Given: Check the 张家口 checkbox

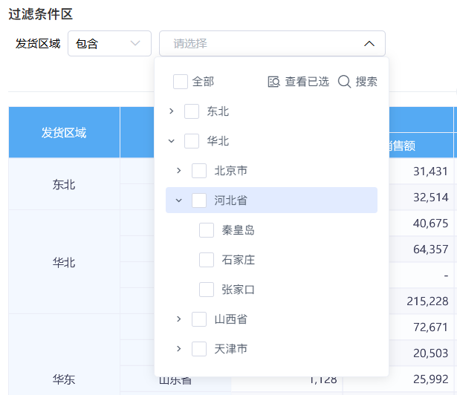Looking at the screenshot, I should [207, 290].
